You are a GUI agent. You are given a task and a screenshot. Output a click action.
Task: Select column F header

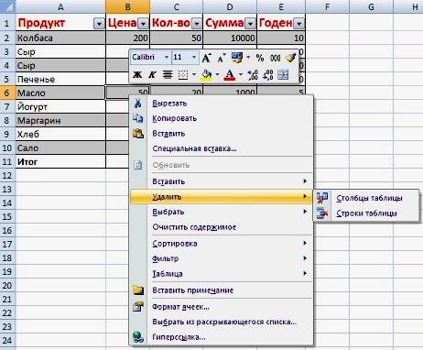pos(327,6)
